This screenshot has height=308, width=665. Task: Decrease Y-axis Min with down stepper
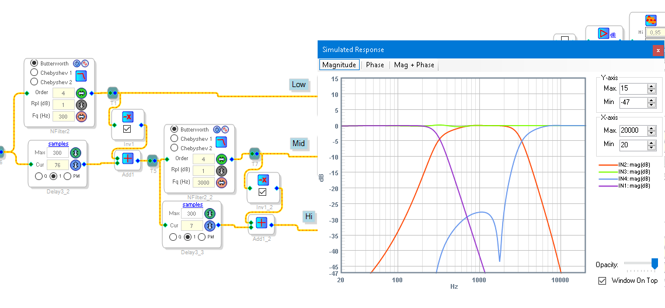pos(652,105)
